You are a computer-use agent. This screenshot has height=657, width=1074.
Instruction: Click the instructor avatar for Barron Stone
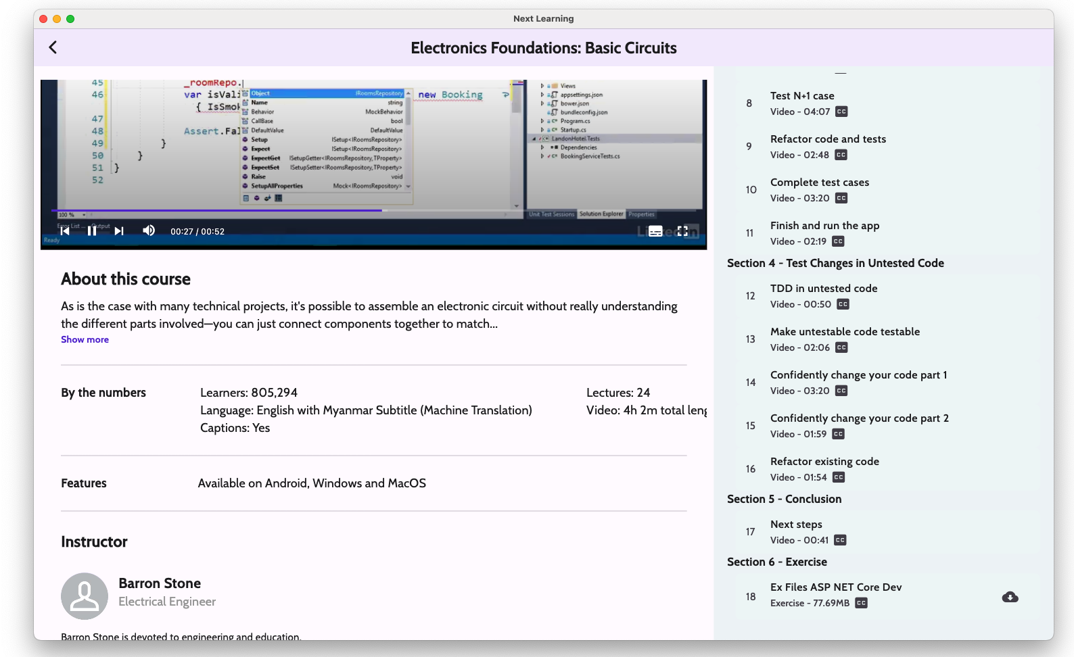pyautogui.click(x=85, y=596)
